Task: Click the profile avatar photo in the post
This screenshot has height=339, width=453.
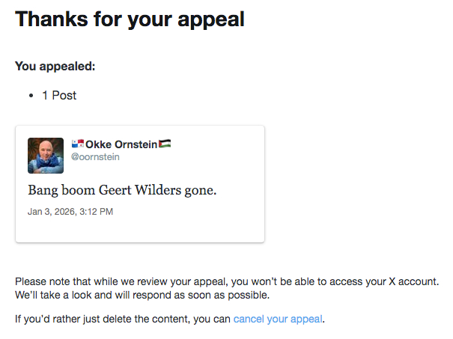Action: (46, 156)
